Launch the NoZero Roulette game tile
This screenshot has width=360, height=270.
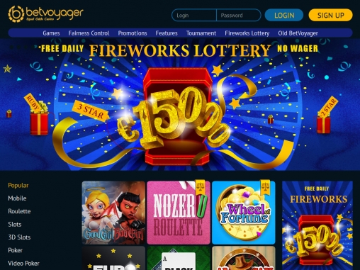(179, 213)
